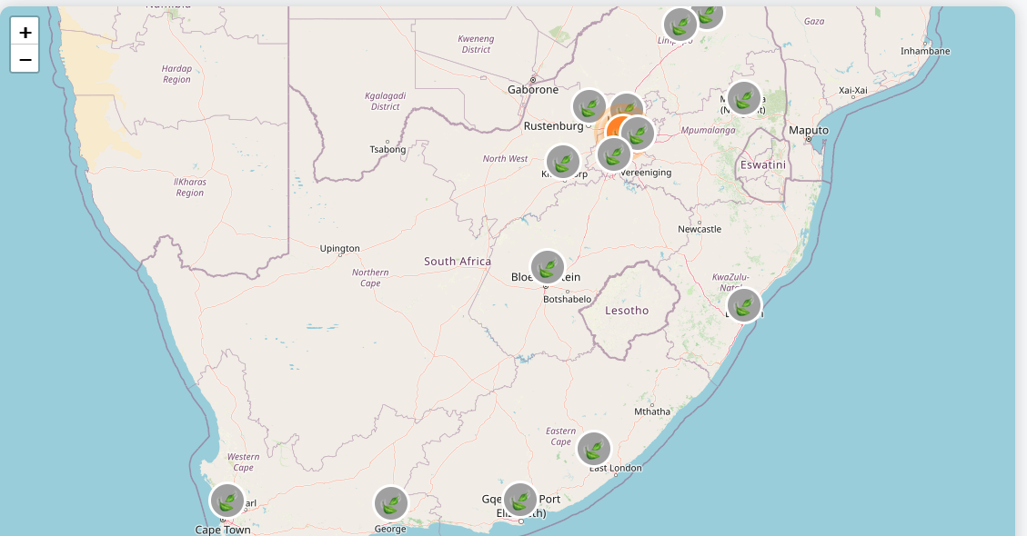1027x536 pixels.
Task: Click the Mbombela (Nelspruit) leaf marker
Action: (744, 98)
